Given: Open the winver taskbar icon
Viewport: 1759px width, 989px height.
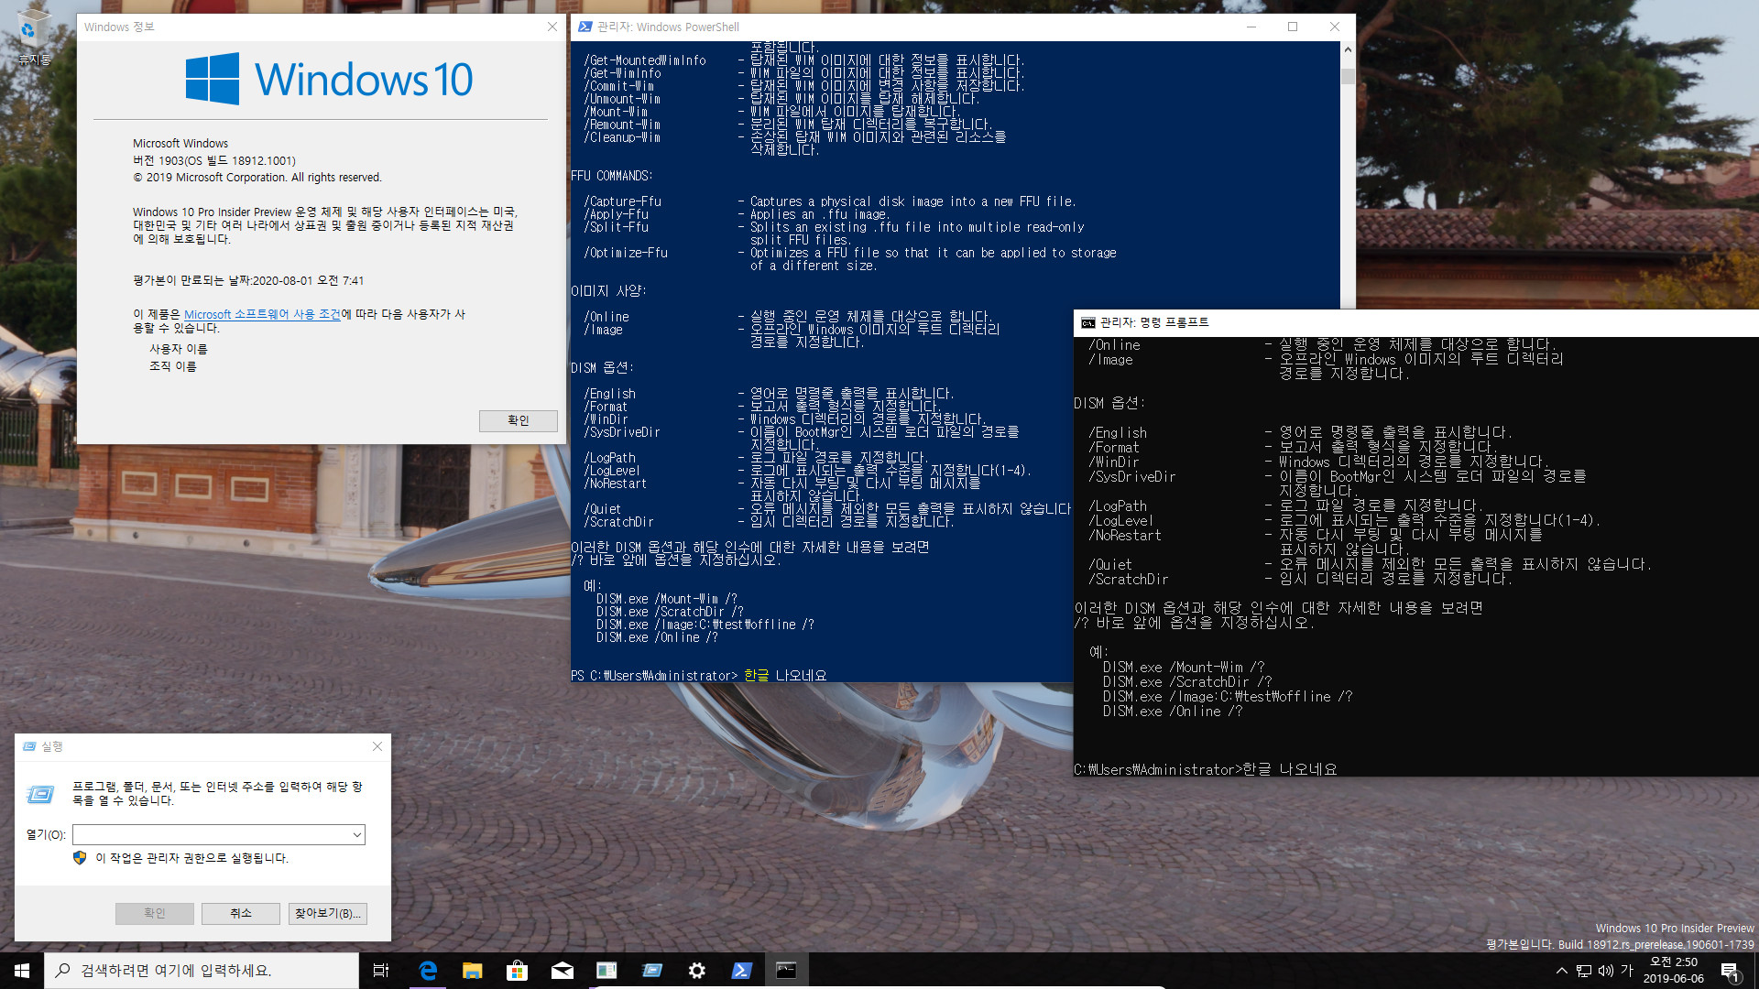Looking at the screenshot, I should click(x=606, y=971).
